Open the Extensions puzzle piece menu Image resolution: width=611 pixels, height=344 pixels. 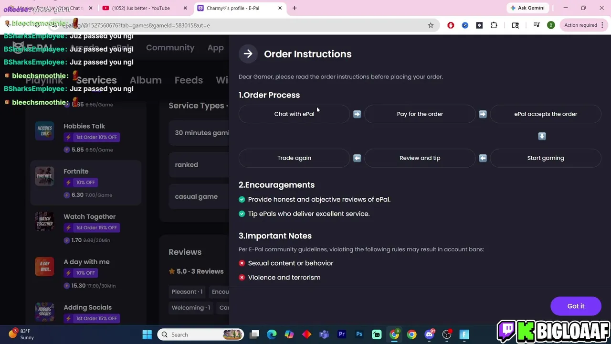(494, 25)
